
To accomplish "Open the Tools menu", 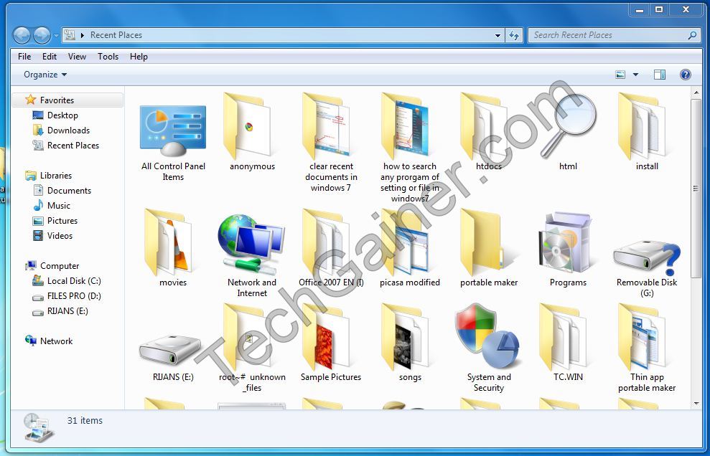I will 108,57.
